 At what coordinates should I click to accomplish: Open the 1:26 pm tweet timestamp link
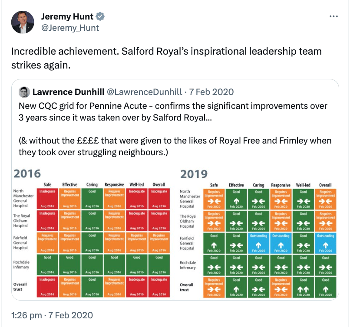coord(52,315)
